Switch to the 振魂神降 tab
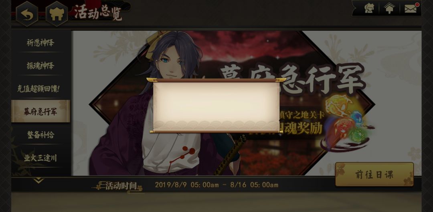 40,66
